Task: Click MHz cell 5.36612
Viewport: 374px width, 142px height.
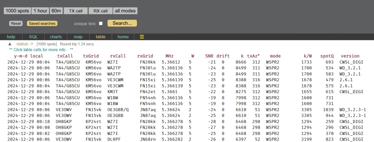Action: pos(171,62)
